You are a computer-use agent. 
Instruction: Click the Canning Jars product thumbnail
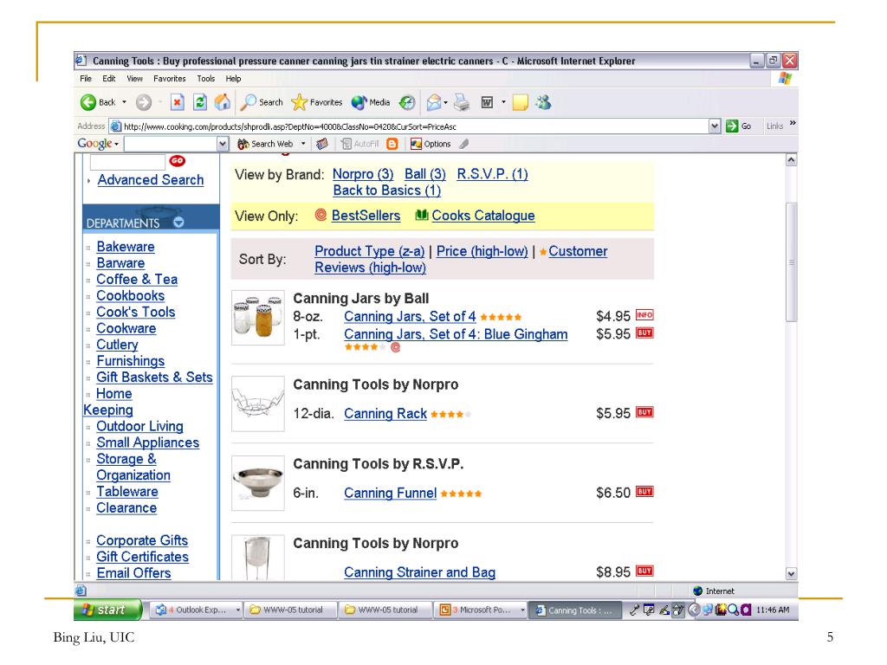pyautogui.click(x=258, y=318)
